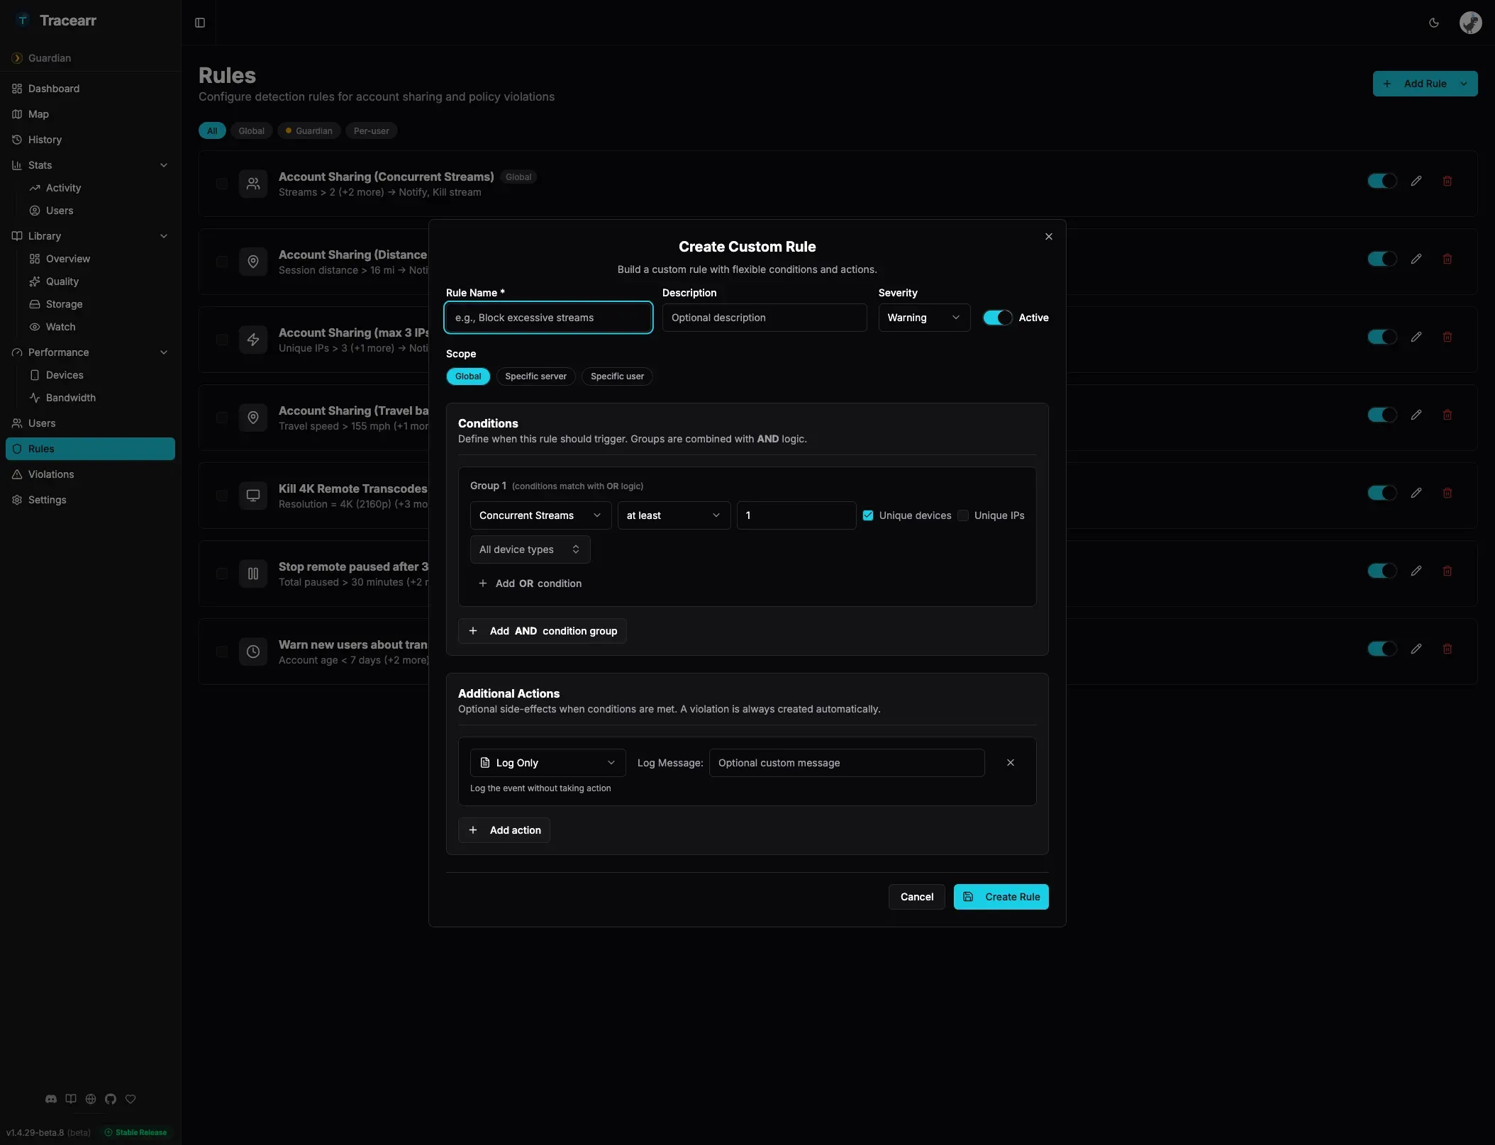The width and height of the screenshot is (1495, 1145).
Task: Open the documentation book icon
Action: coord(71,1099)
